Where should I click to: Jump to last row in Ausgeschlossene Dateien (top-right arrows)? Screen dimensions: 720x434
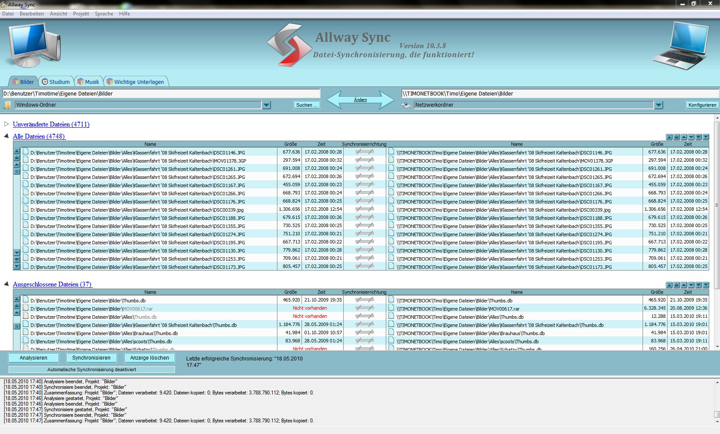706,285
